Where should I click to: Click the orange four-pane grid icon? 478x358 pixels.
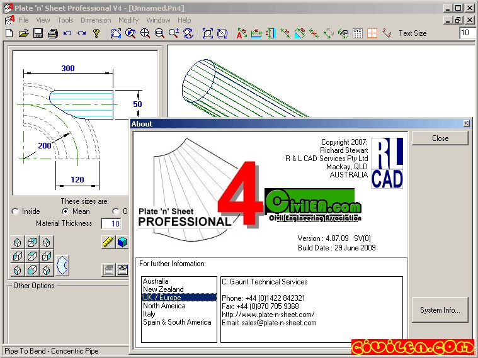pyautogui.click(x=372, y=33)
